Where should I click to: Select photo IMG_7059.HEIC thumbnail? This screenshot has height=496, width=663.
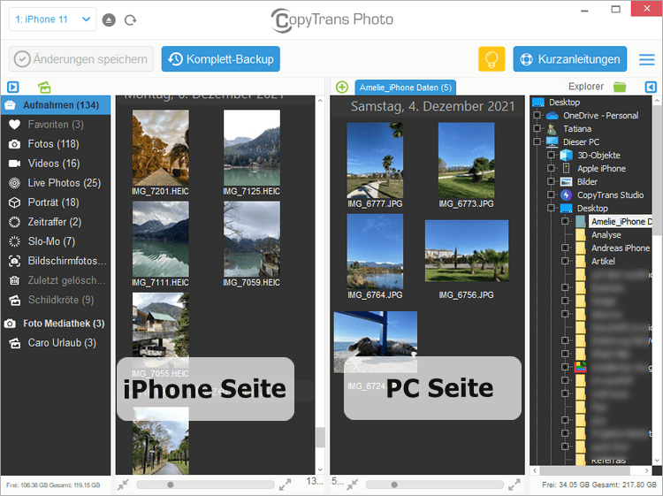(252, 239)
